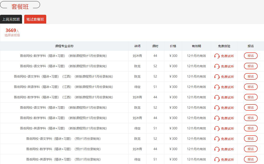Click headphone icon in 英语学科 (预计1月份录制完) row
The height and width of the screenshot is (164, 264).
click(x=217, y=160)
